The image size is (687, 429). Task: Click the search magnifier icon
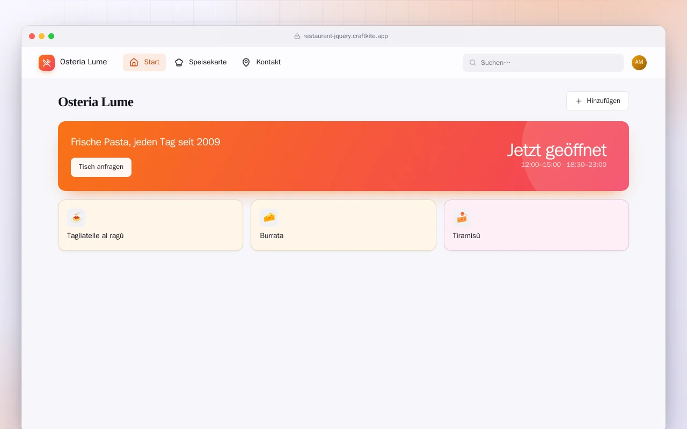pyautogui.click(x=473, y=63)
